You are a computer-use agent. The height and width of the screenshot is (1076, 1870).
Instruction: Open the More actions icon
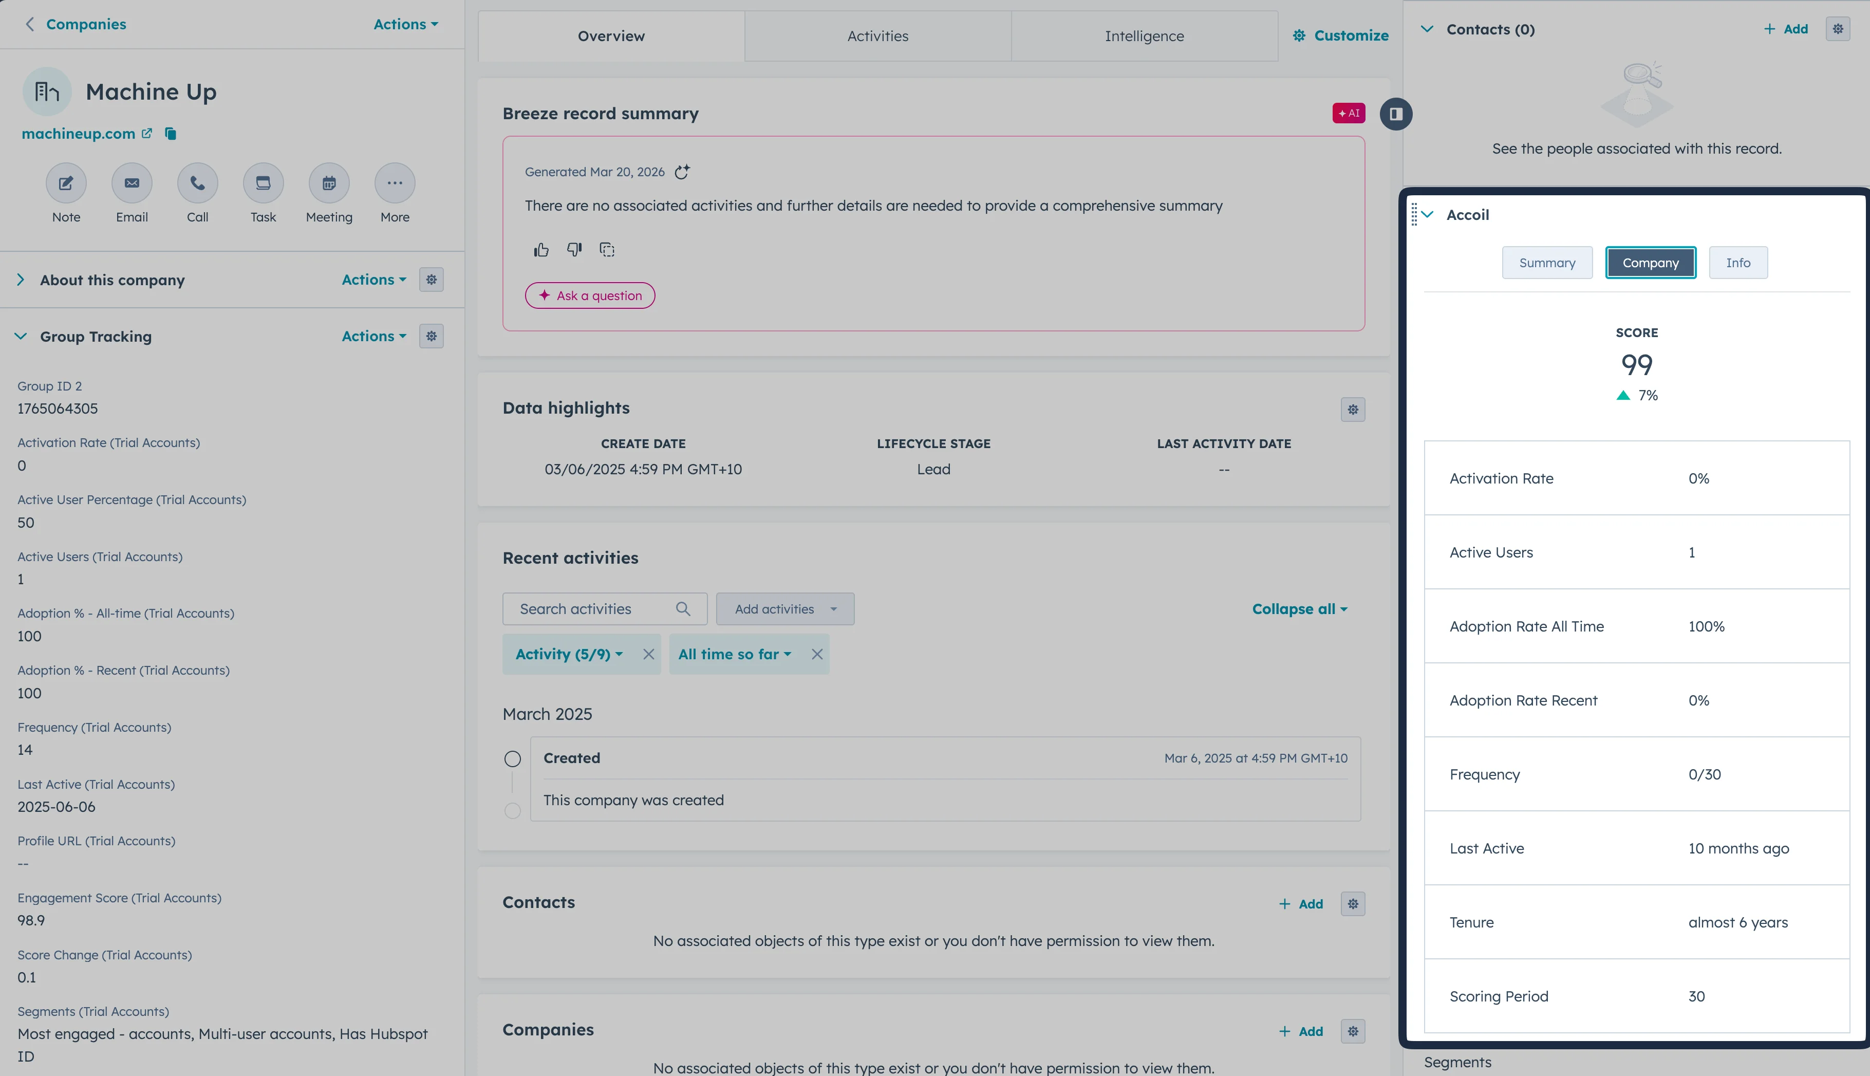pos(395,182)
